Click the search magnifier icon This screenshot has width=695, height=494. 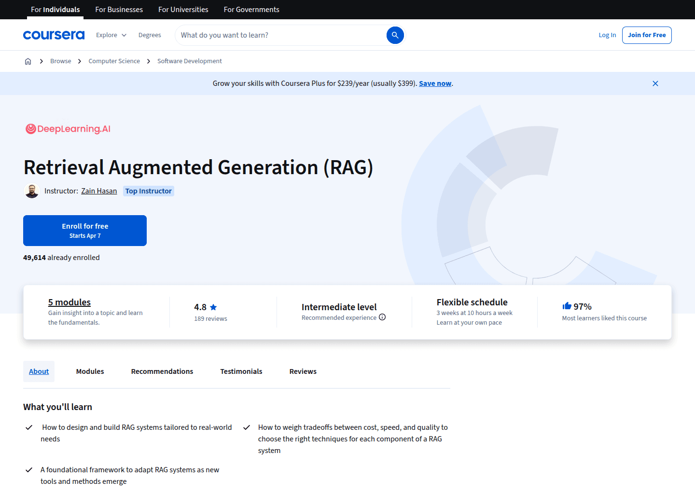click(395, 35)
